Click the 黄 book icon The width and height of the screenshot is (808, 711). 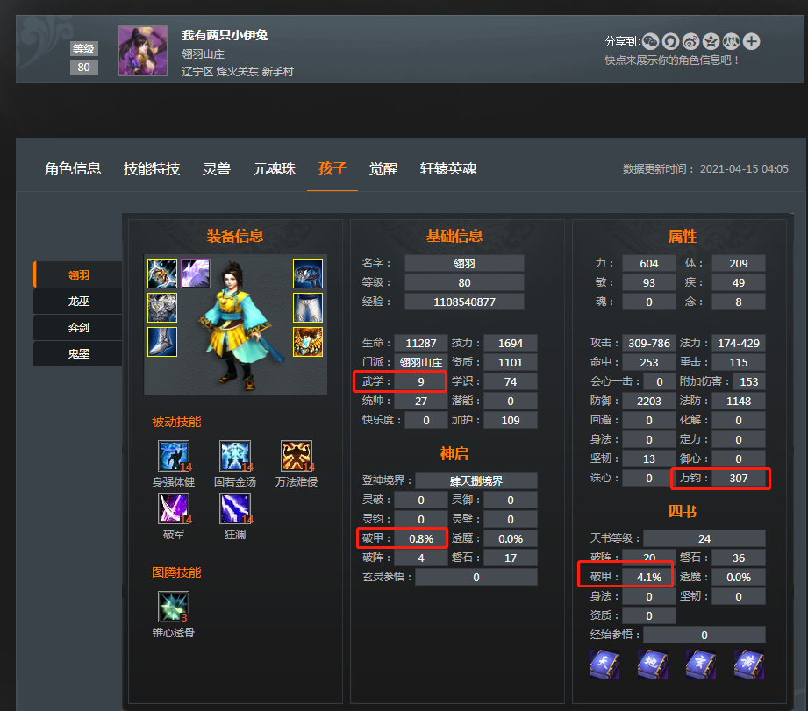(x=748, y=665)
